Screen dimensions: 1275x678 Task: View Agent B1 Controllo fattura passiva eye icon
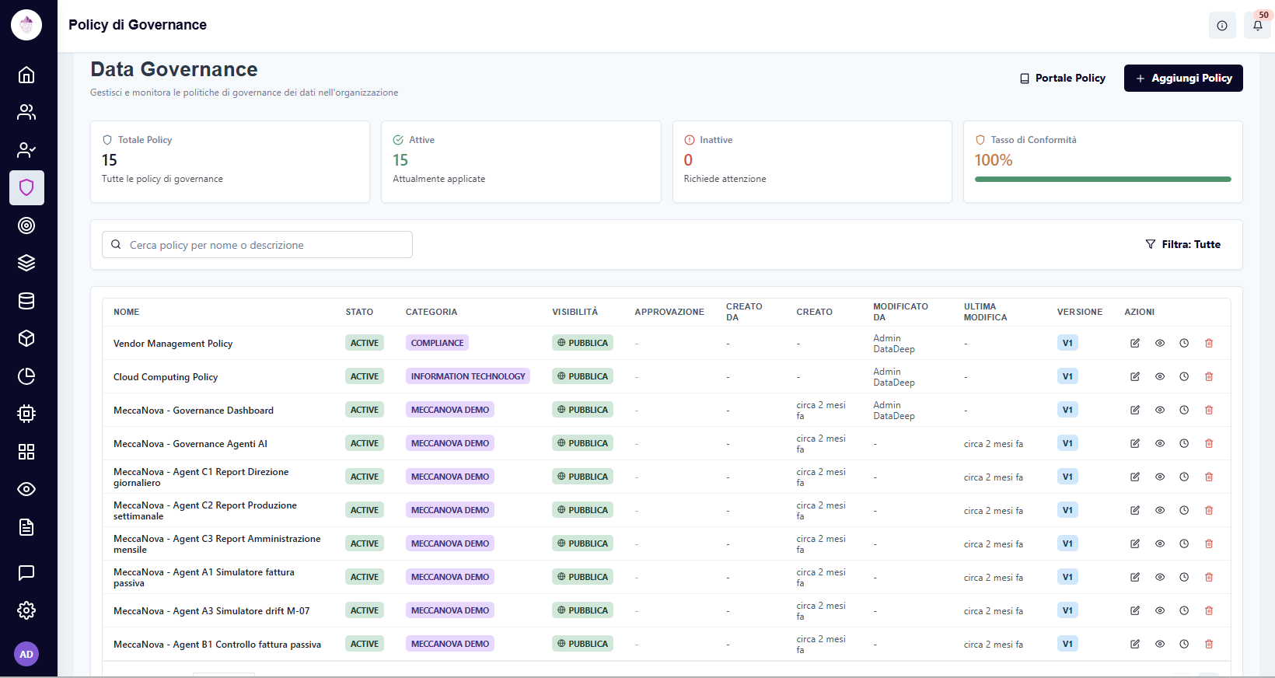coord(1160,644)
